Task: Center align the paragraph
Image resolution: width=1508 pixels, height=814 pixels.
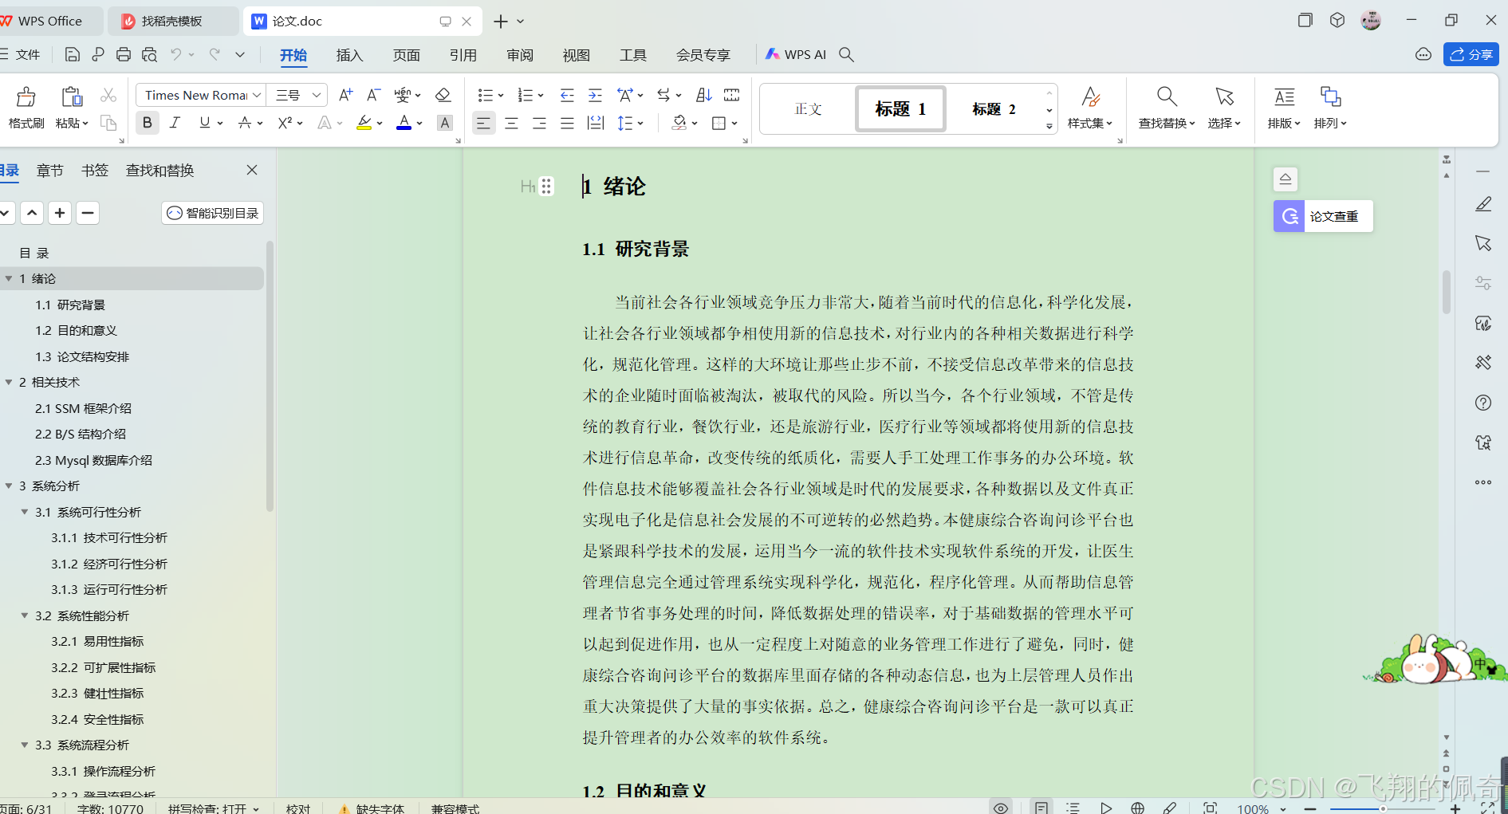Action: point(511,123)
